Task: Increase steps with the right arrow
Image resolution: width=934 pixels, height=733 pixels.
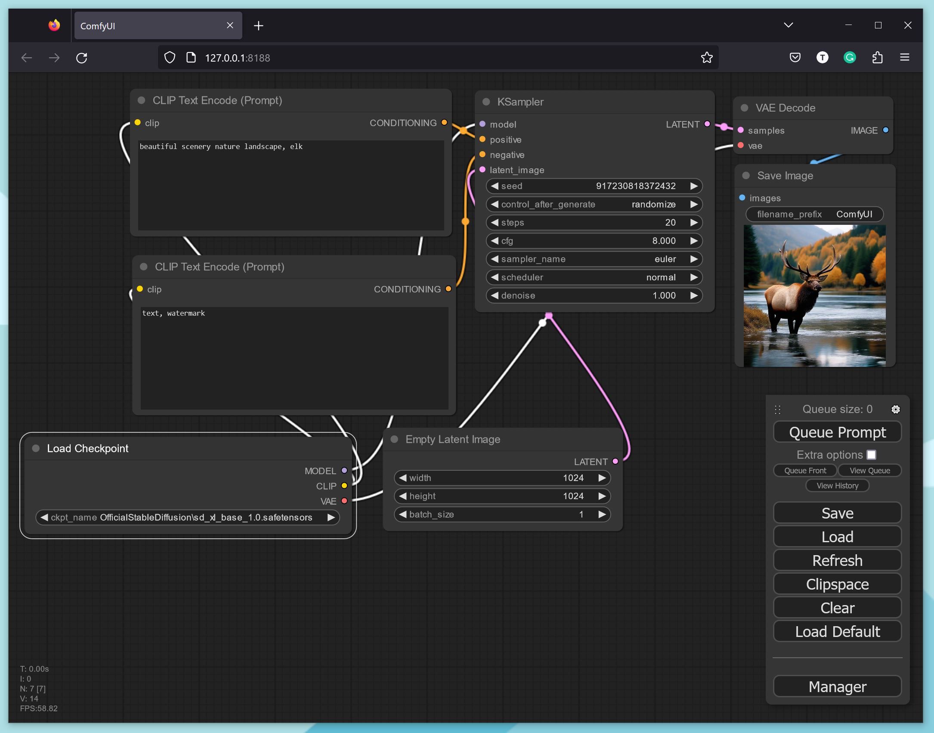Action: [693, 223]
